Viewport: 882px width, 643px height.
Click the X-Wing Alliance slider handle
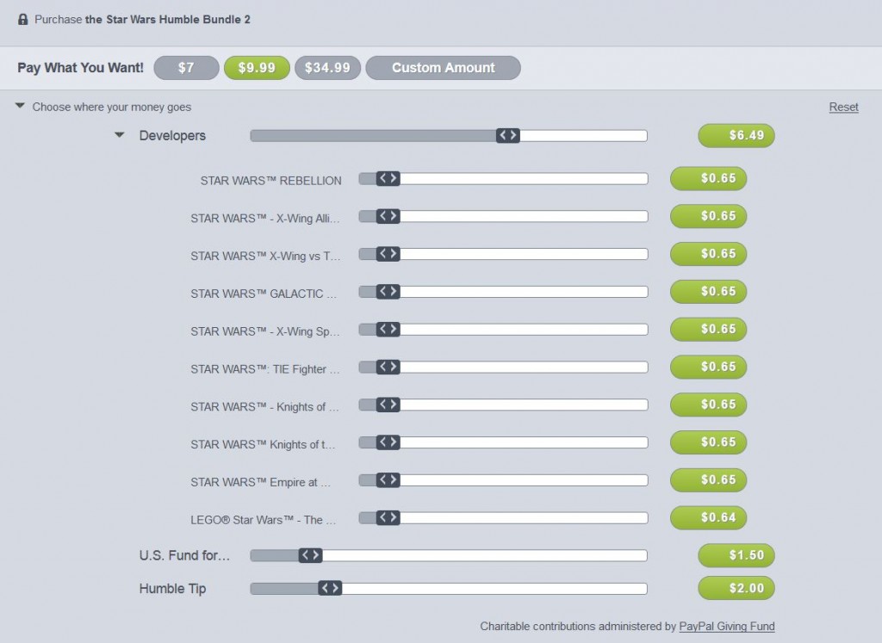388,216
